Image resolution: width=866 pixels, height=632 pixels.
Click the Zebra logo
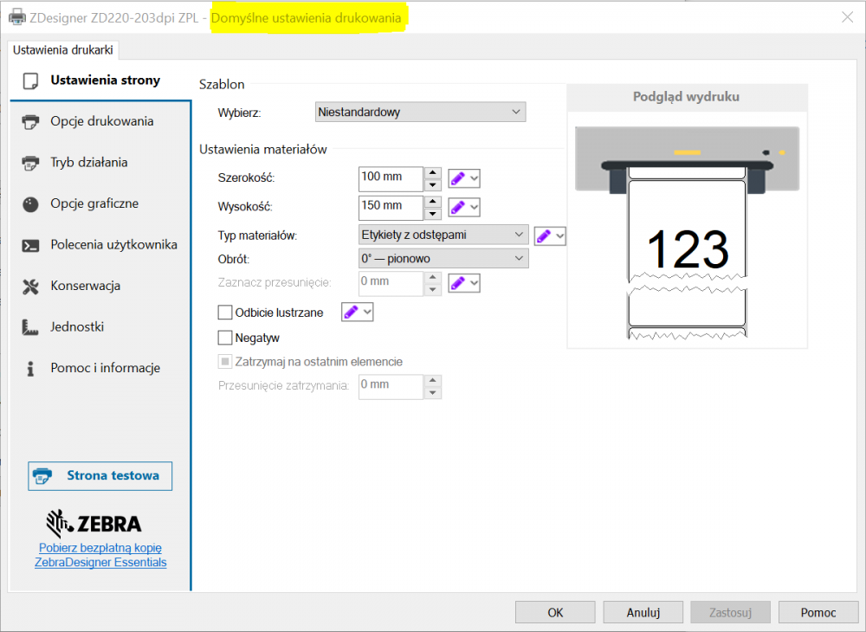click(94, 523)
